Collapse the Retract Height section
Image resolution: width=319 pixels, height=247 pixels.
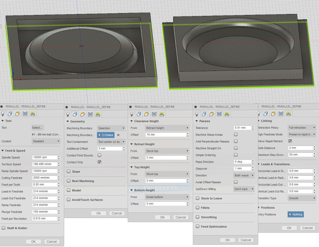click(132, 144)
